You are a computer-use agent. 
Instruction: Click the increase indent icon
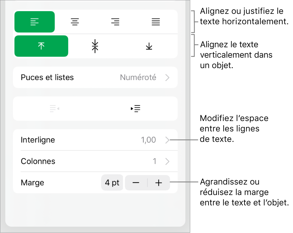tap(136, 109)
